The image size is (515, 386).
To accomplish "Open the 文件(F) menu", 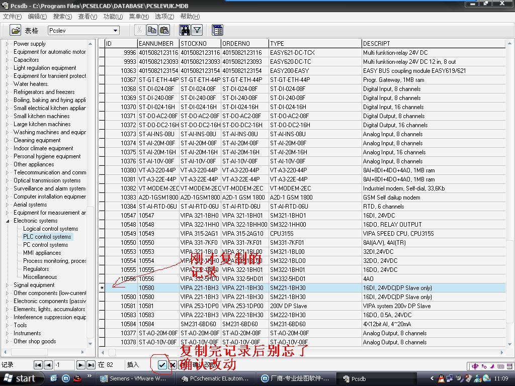I will [x=12, y=17].
